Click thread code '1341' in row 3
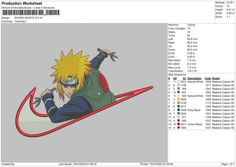Image resolution: width=236 pixels, height=167 pixels. click(208, 89)
